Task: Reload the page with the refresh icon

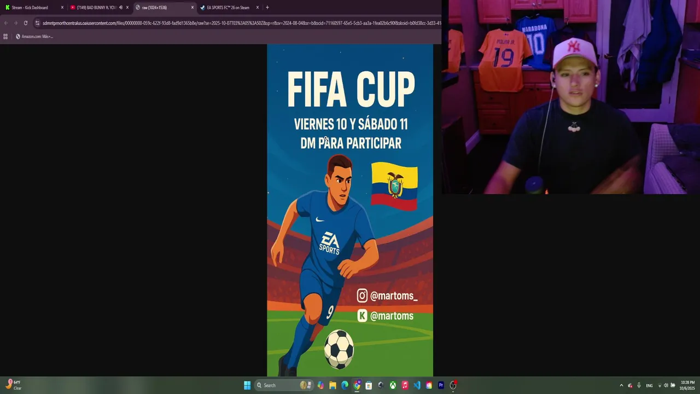Action: [x=25, y=23]
